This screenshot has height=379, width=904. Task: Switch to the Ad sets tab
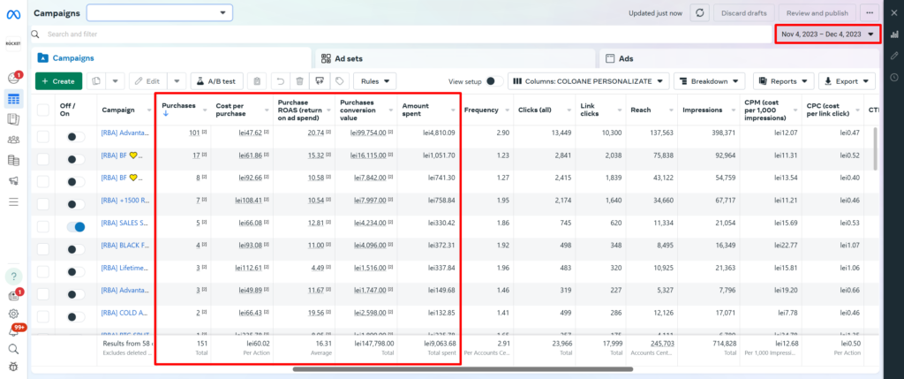(456, 58)
